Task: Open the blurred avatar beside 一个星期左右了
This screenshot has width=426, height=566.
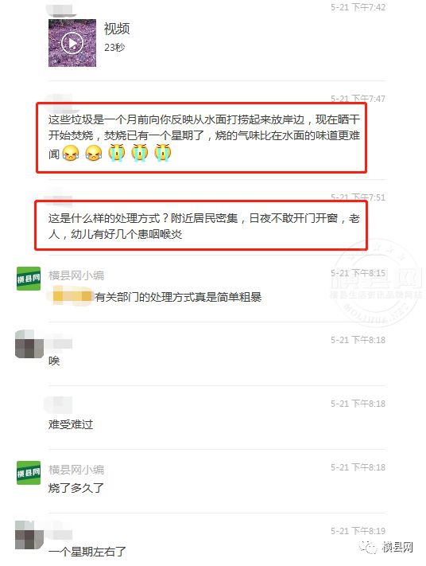Action: click(x=29, y=535)
